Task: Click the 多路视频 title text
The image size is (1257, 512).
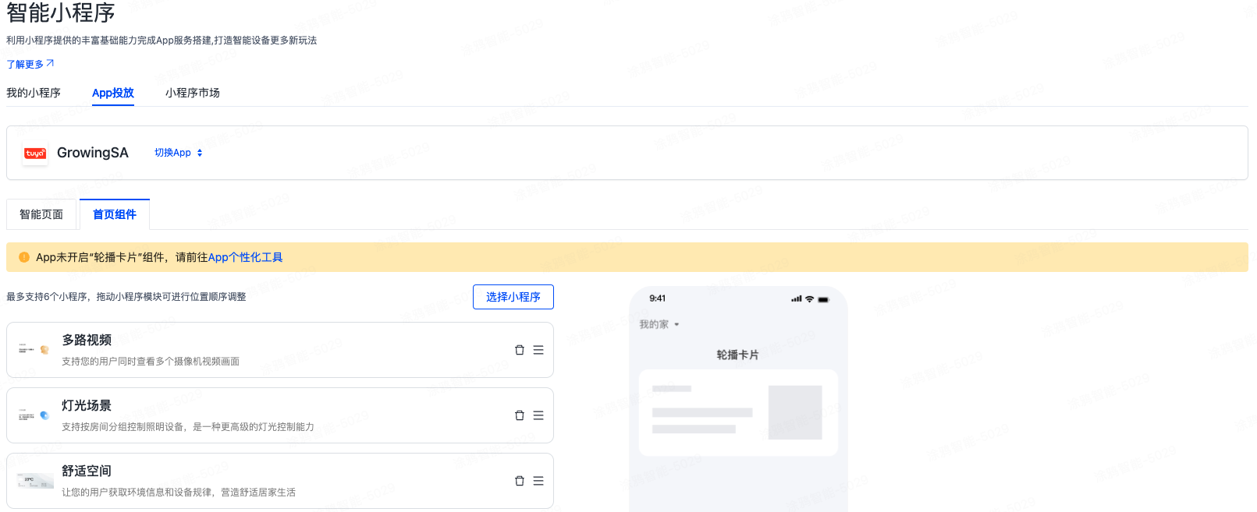Action: (x=87, y=340)
